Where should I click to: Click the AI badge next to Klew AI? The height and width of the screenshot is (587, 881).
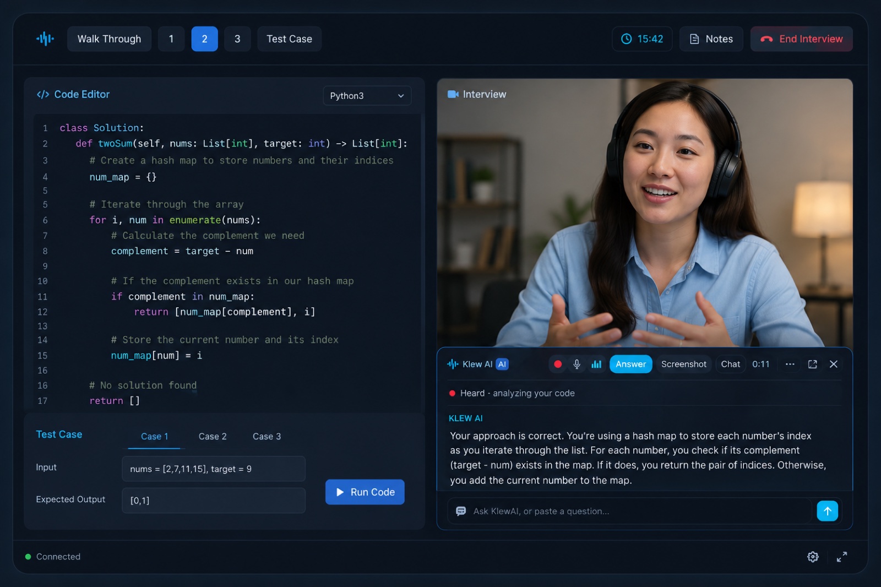tap(502, 364)
